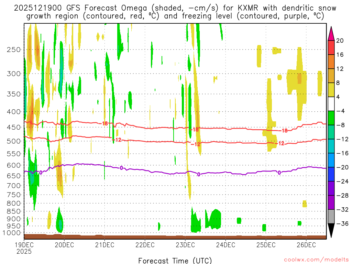Viewport: 352px width, 264px height.
Task: Click the colorbar value label -20
Action: (x=343, y=167)
